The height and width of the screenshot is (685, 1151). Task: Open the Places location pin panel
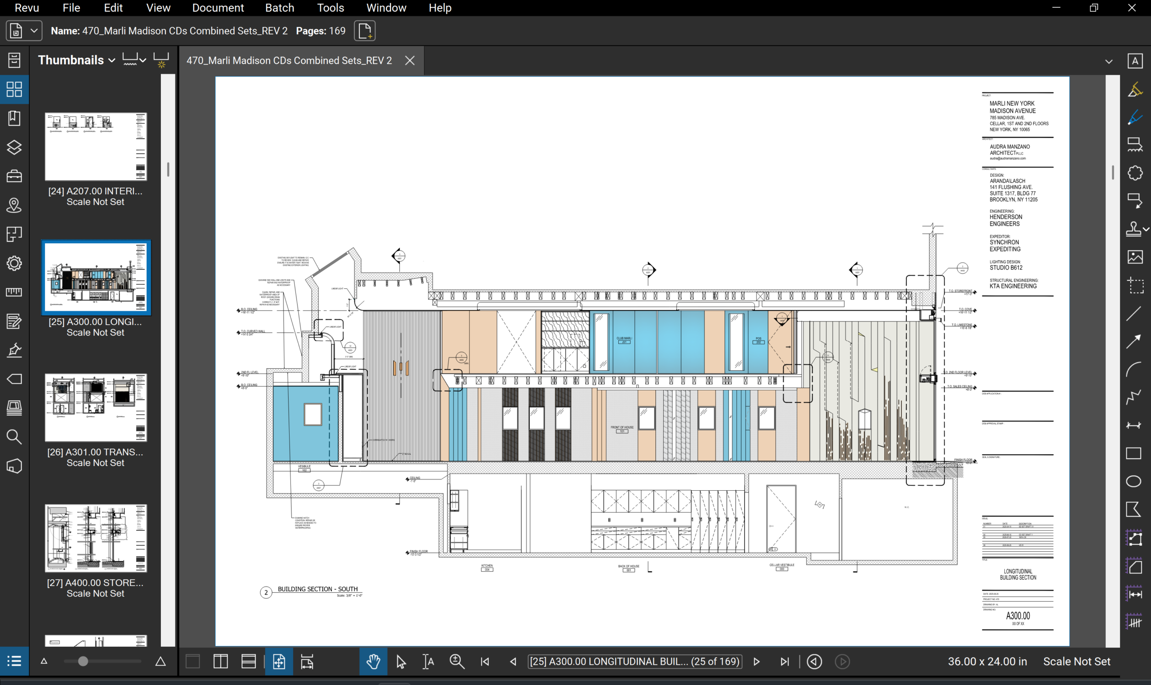click(x=14, y=205)
